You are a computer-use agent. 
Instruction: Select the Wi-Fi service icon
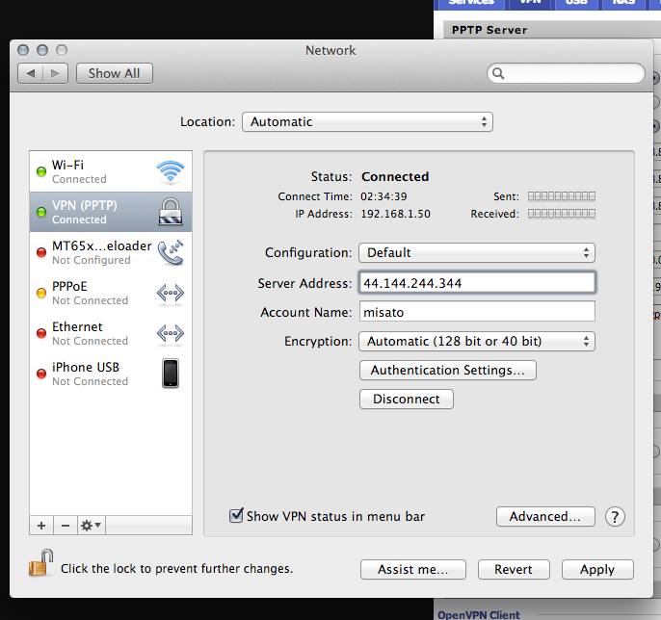click(x=171, y=171)
